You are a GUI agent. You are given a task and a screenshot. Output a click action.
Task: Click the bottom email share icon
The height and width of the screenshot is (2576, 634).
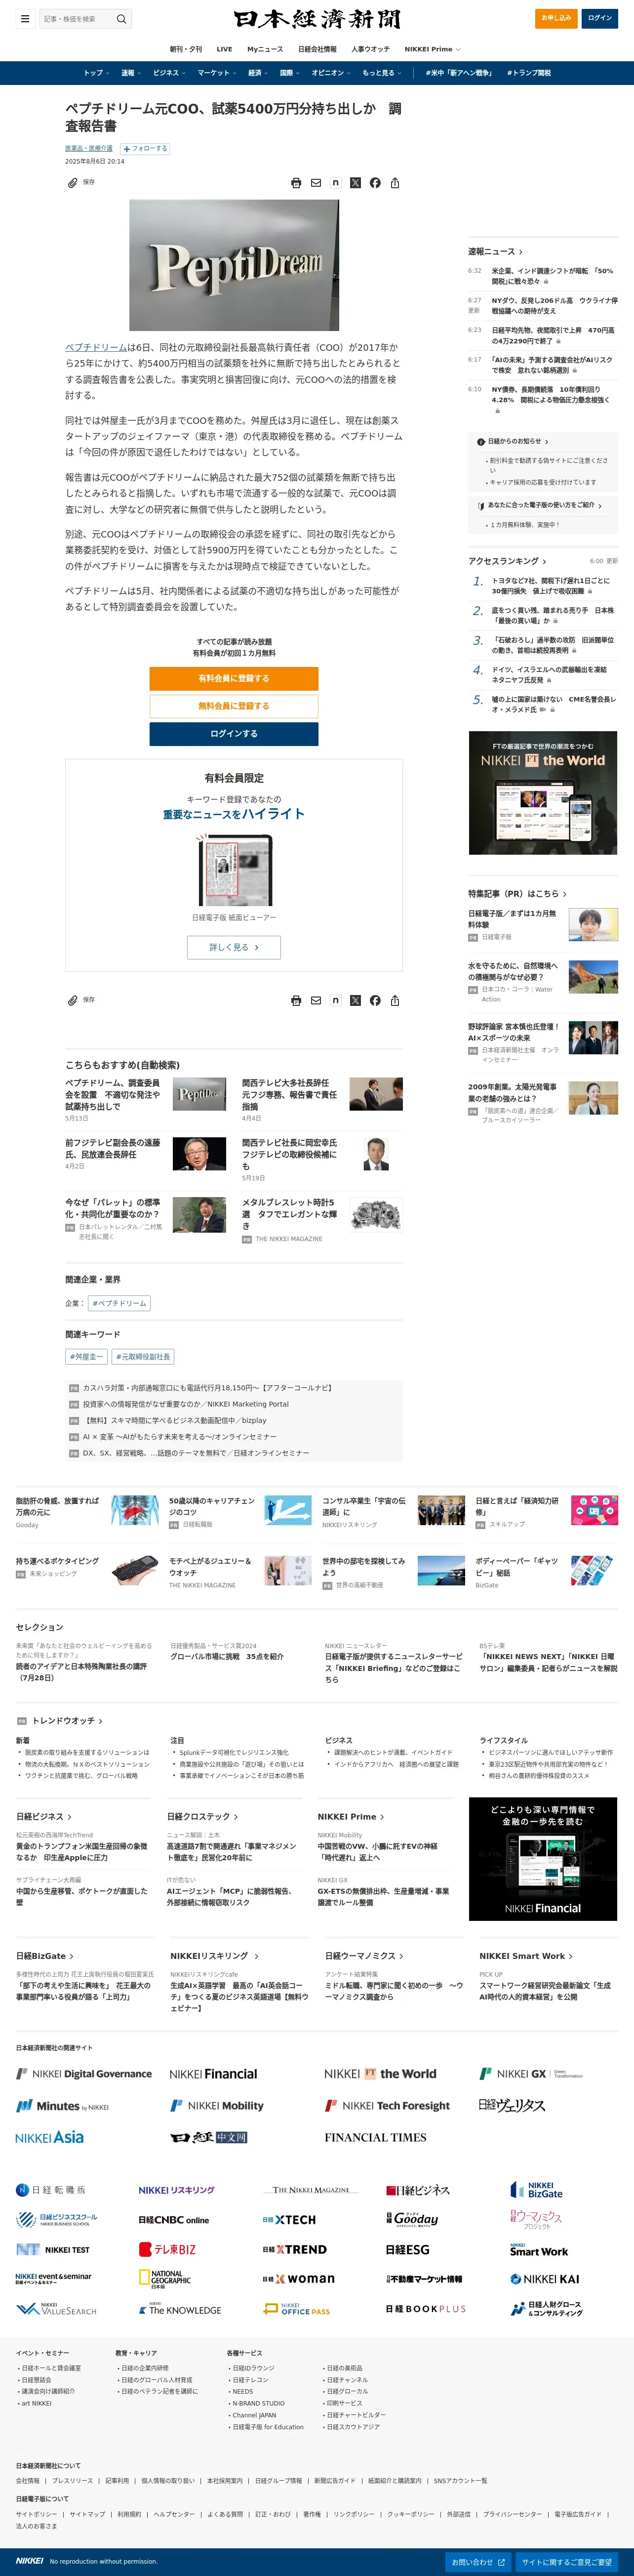[x=316, y=1000]
